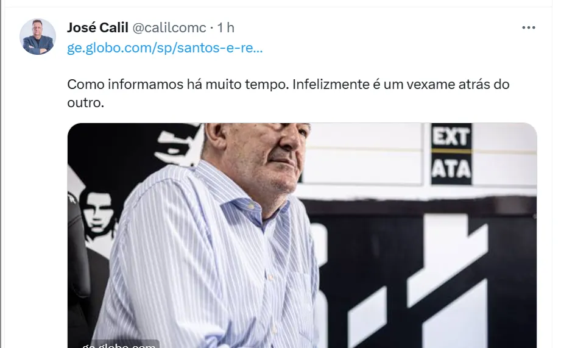Open the link preview card photo
This screenshot has width=575, height=348.
click(x=302, y=235)
